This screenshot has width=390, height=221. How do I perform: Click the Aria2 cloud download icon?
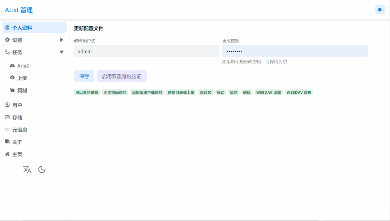(x=12, y=66)
